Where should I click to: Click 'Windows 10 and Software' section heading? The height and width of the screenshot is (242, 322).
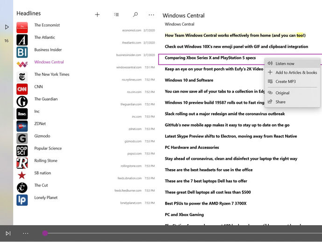189,80
